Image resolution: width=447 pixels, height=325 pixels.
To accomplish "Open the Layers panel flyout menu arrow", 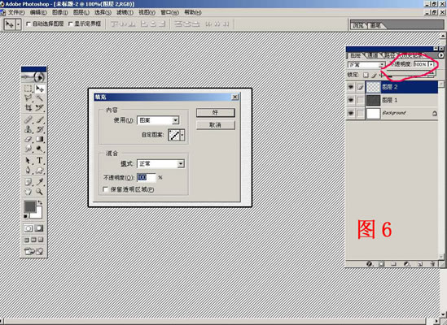I will click(441, 55).
